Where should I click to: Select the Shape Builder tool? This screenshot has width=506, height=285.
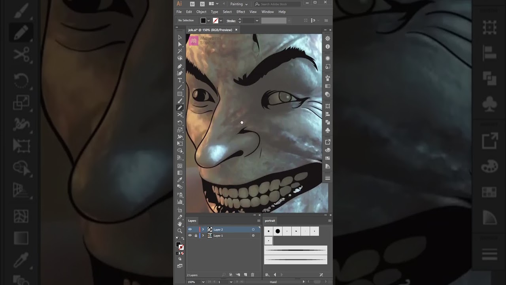[x=180, y=151]
